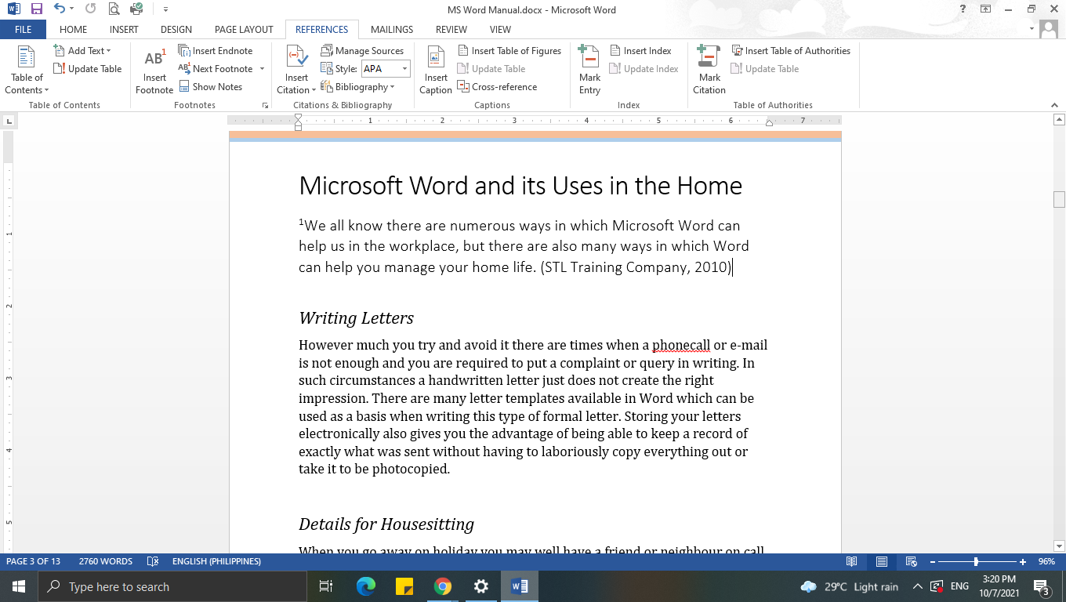Screen dimensions: 1066x602
Task: Open Ribbon Display Options
Action: (x=985, y=9)
